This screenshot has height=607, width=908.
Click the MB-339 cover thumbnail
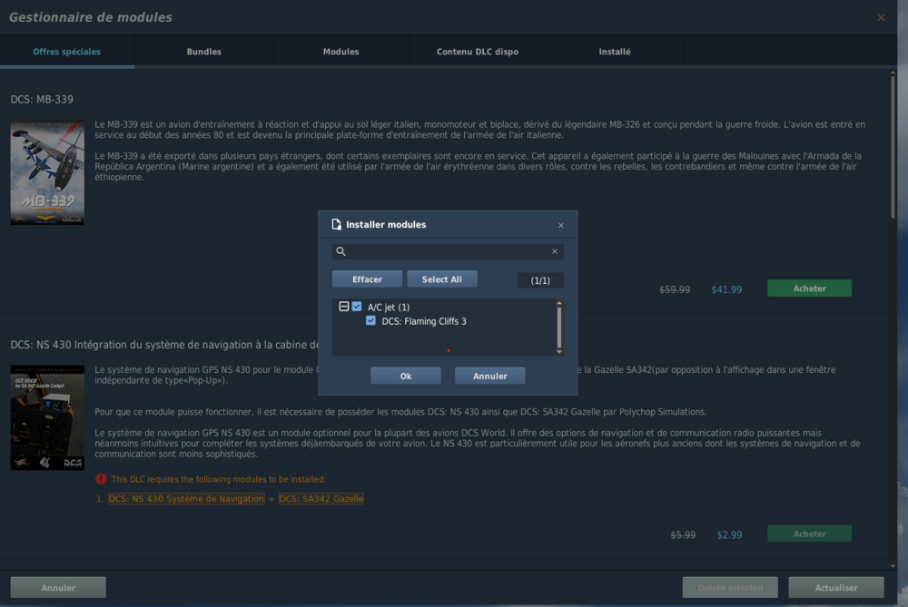click(47, 172)
